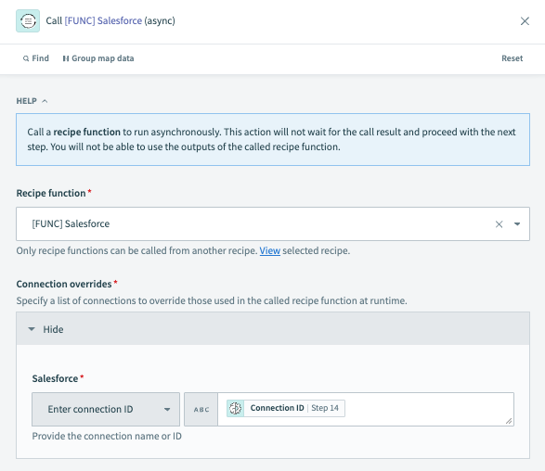
Task: Clear the selected recipe function
Action: (499, 224)
